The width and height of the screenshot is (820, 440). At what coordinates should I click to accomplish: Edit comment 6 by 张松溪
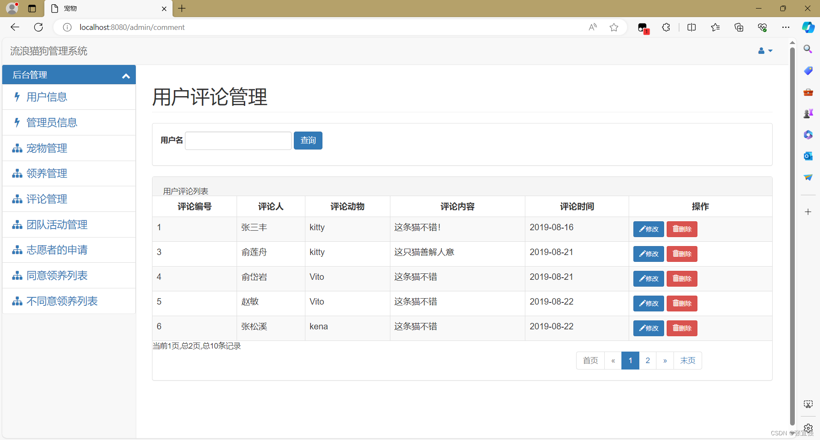pos(648,328)
